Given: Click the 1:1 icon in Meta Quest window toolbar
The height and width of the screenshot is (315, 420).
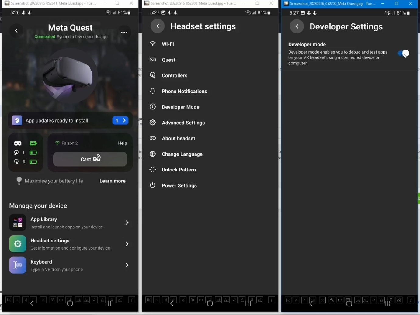Looking at the screenshot, I should [61, 300].
